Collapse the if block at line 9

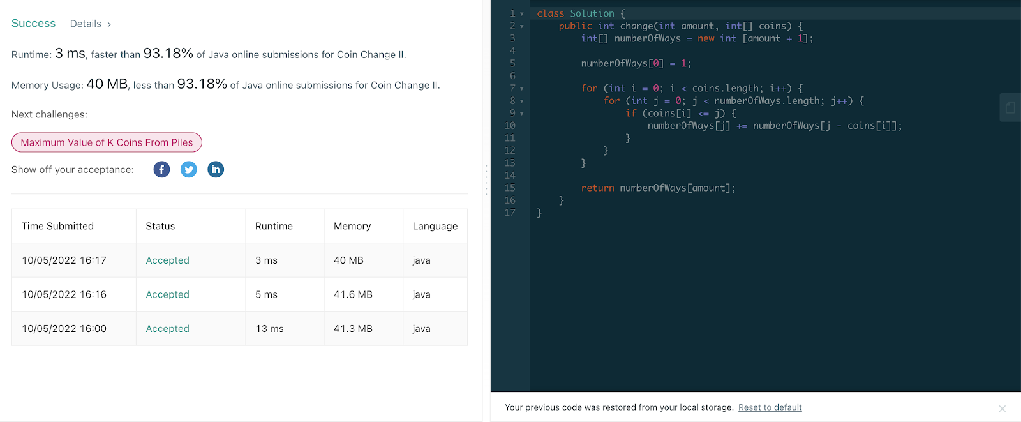[x=522, y=114]
